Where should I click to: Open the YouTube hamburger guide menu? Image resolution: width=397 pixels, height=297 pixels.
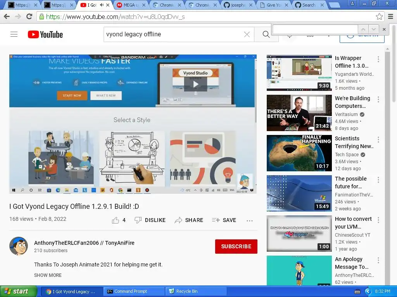[x=14, y=34]
